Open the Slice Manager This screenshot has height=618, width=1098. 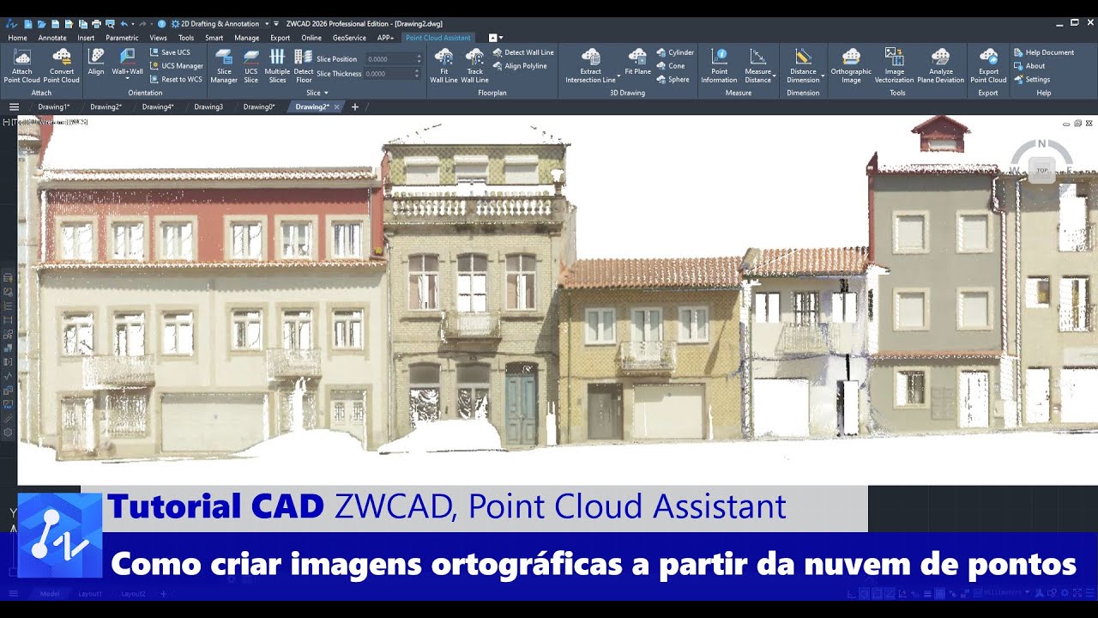click(224, 65)
